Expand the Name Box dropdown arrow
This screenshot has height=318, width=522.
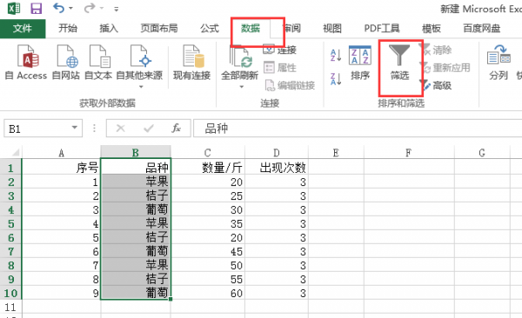[75, 128]
